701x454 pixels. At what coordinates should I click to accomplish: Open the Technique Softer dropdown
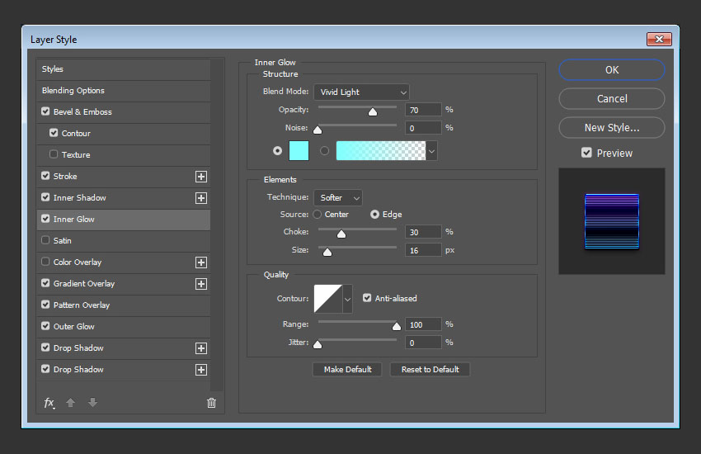coord(338,198)
